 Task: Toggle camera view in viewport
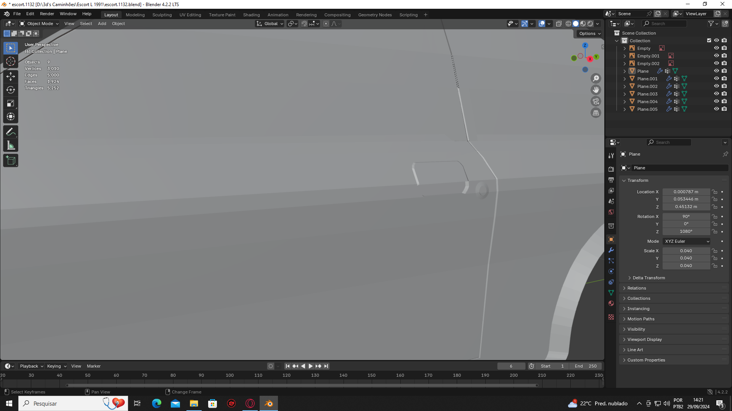coord(596,101)
